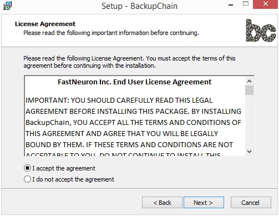Click the license text scroll down arrow
This screenshot has width=279, height=216.
[x=249, y=152]
